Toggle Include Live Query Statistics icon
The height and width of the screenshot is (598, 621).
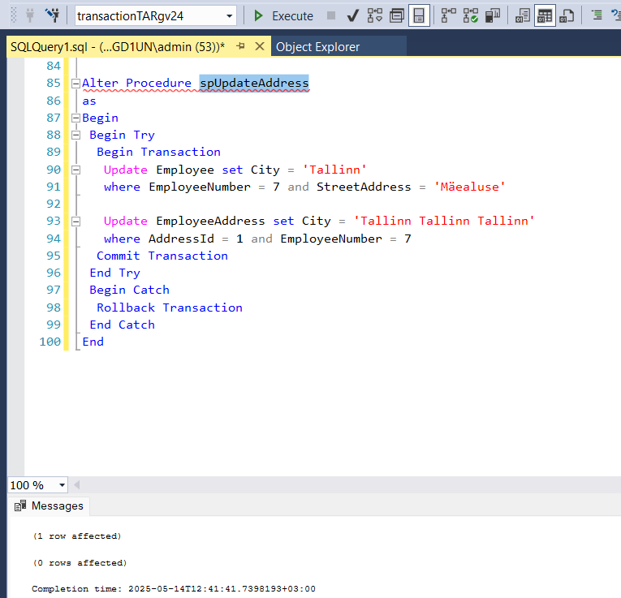point(471,16)
